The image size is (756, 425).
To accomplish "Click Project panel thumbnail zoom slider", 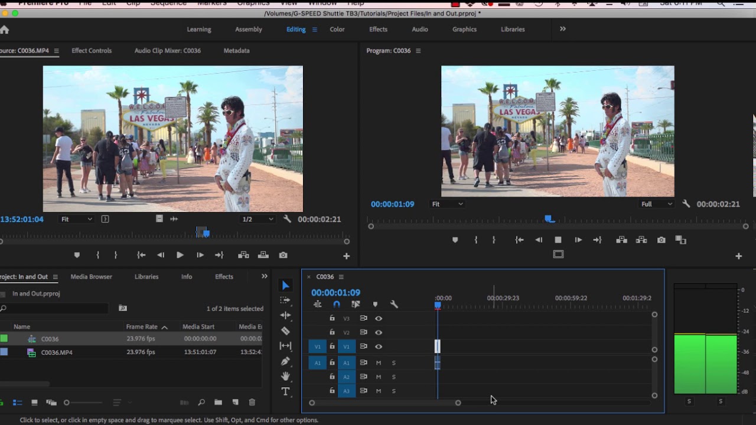I will (x=67, y=403).
